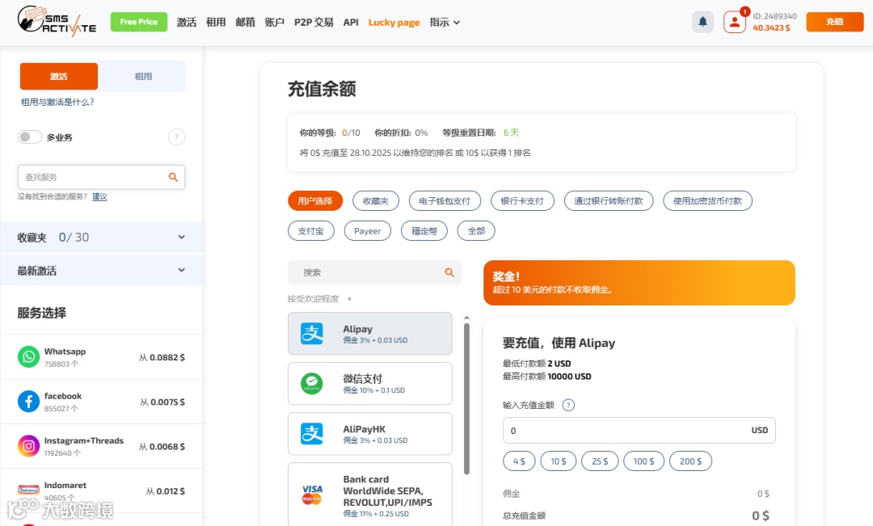Select the 穩定幣 filter
The width and height of the screenshot is (873, 526).
[424, 231]
